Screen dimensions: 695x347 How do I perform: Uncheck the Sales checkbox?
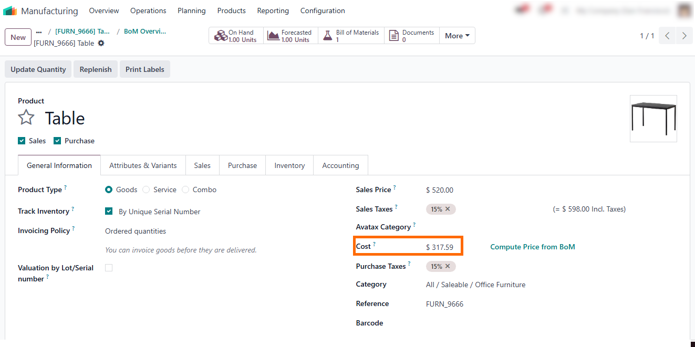[22, 141]
